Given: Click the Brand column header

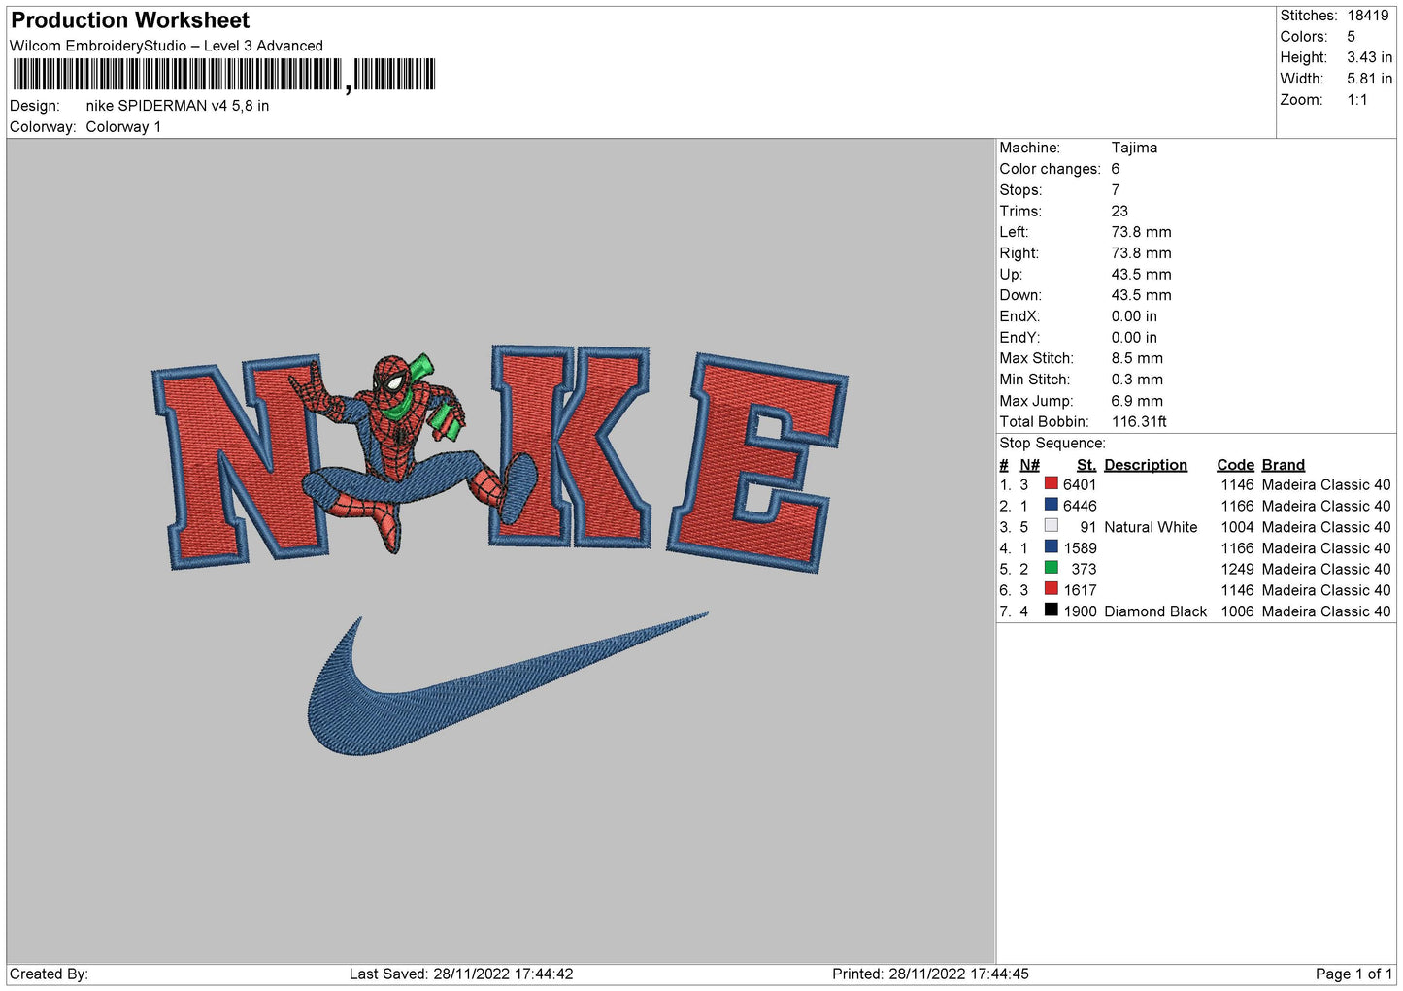Looking at the screenshot, I should (x=1283, y=465).
